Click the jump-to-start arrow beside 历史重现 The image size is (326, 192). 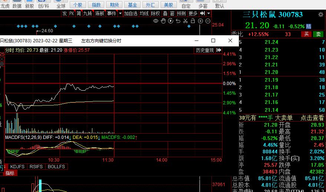coord(219,50)
